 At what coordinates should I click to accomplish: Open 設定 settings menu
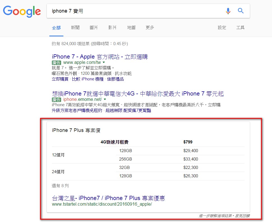222,27
